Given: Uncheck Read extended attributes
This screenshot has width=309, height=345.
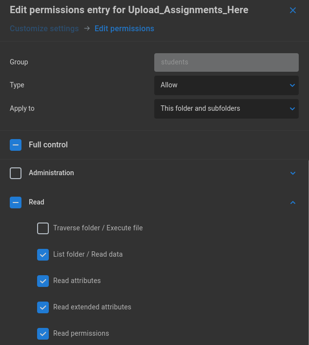Looking at the screenshot, I should tap(43, 307).
